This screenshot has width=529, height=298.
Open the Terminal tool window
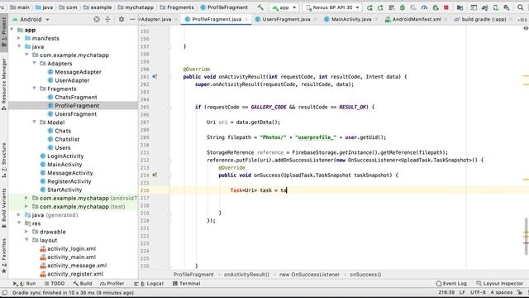186,283
